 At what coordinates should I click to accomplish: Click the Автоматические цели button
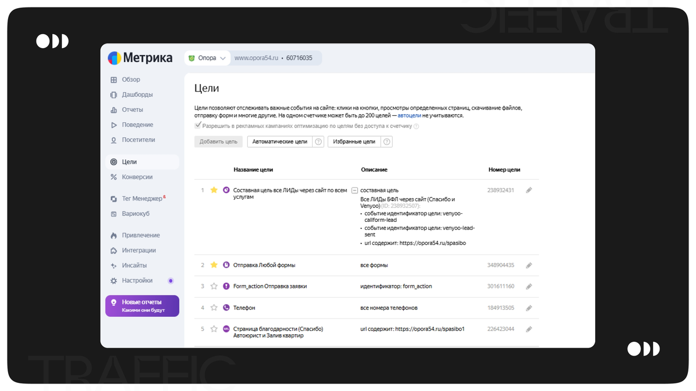(x=280, y=142)
